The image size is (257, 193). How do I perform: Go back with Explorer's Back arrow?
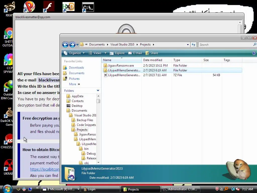[65, 44]
